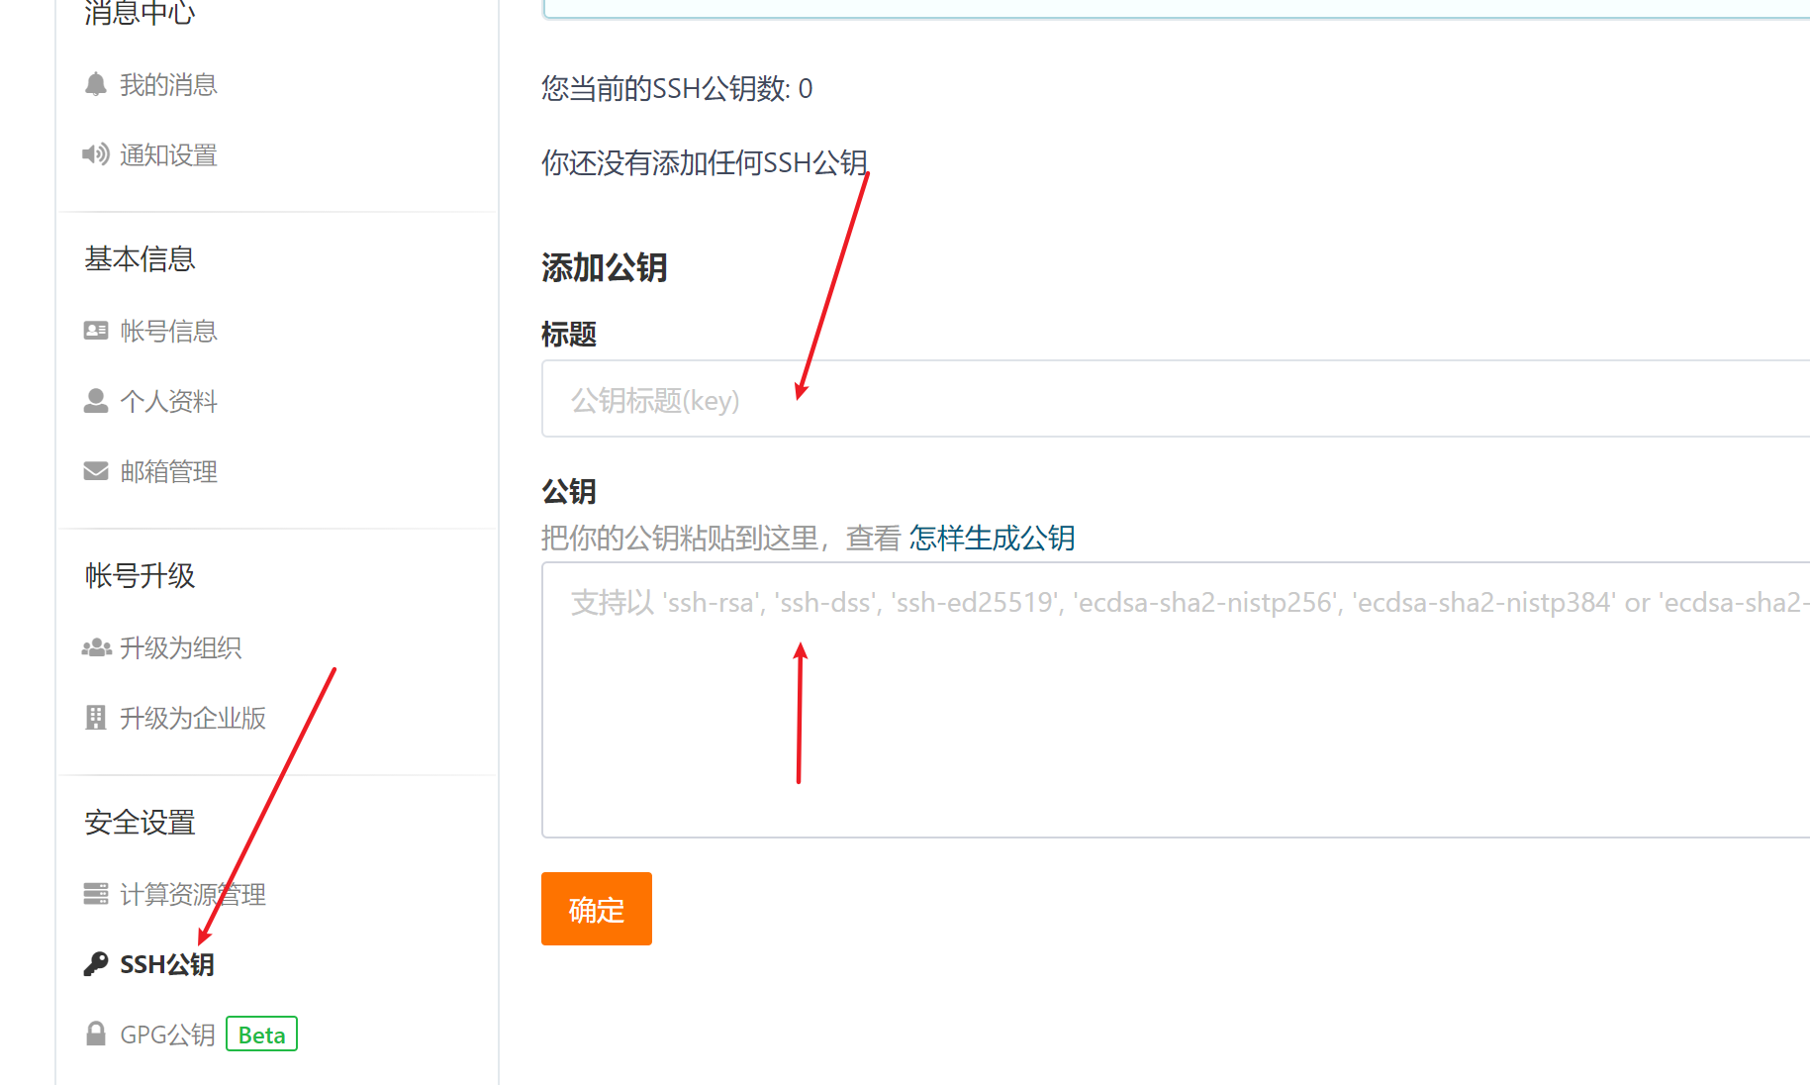Image resolution: width=1810 pixels, height=1085 pixels.
Task: Click the 公钥 field label
Action: [569, 492]
